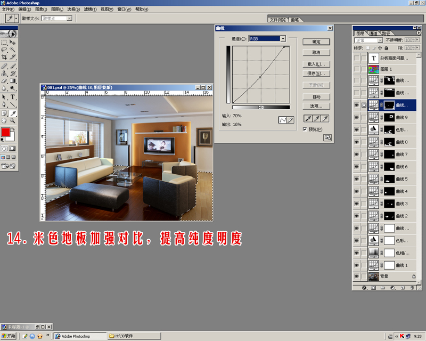This screenshot has width=426, height=341.
Task: Pick the black point eyedropper in Curves
Action: 308,118
